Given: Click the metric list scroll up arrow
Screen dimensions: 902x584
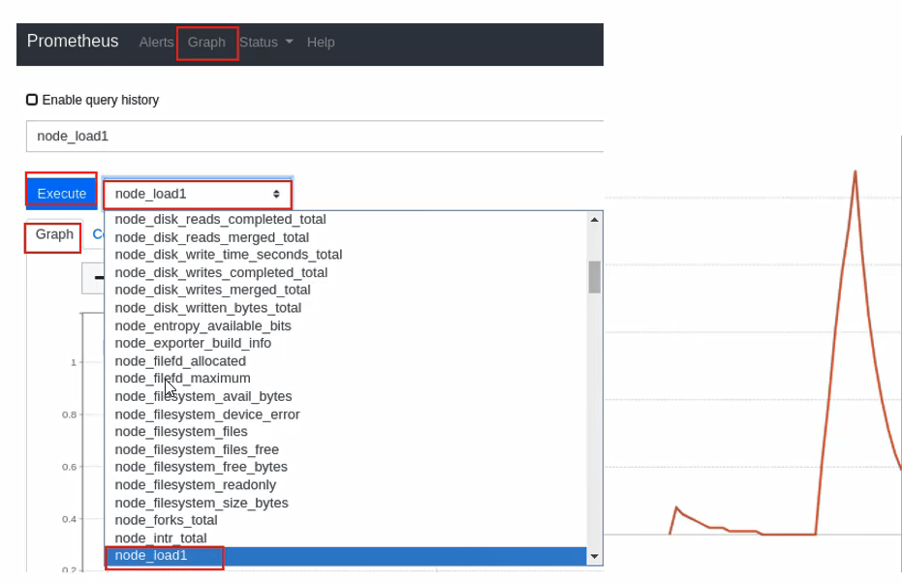Looking at the screenshot, I should point(594,220).
